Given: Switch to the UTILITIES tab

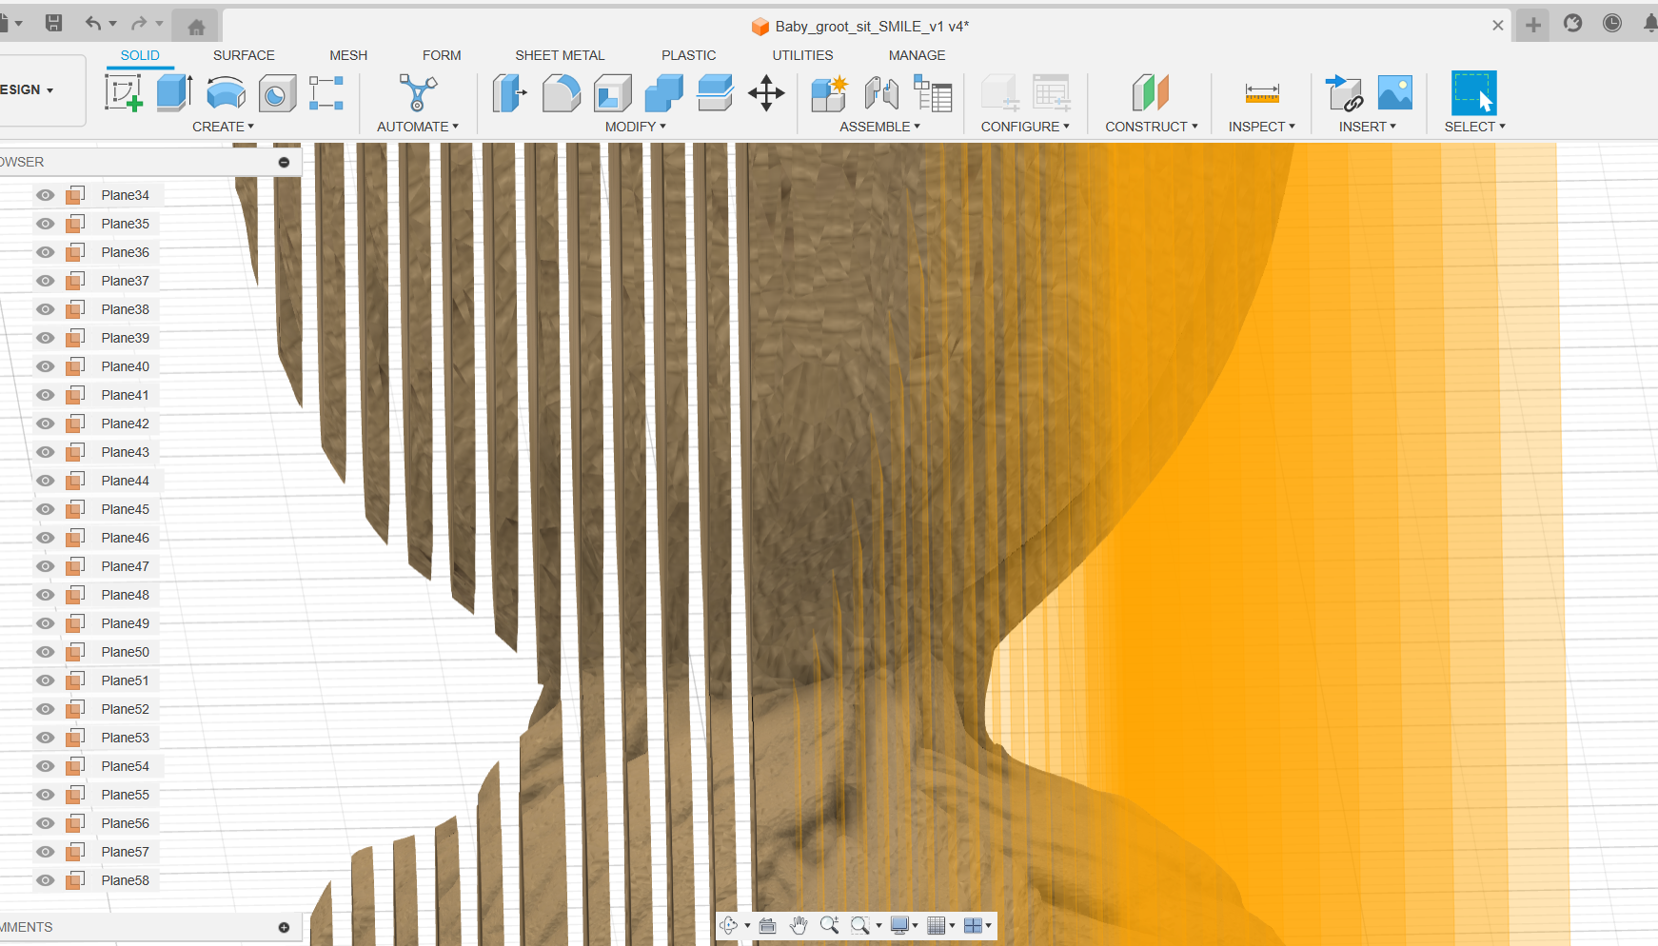Looking at the screenshot, I should 802,55.
